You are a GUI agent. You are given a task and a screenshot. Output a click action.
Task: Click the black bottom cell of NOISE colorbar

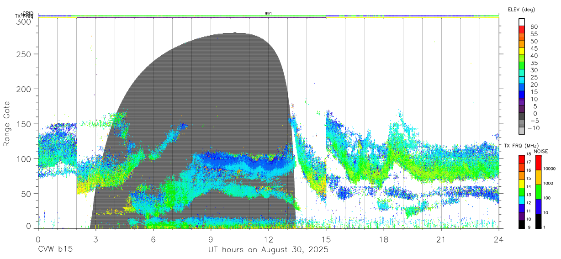(x=538, y=221)
